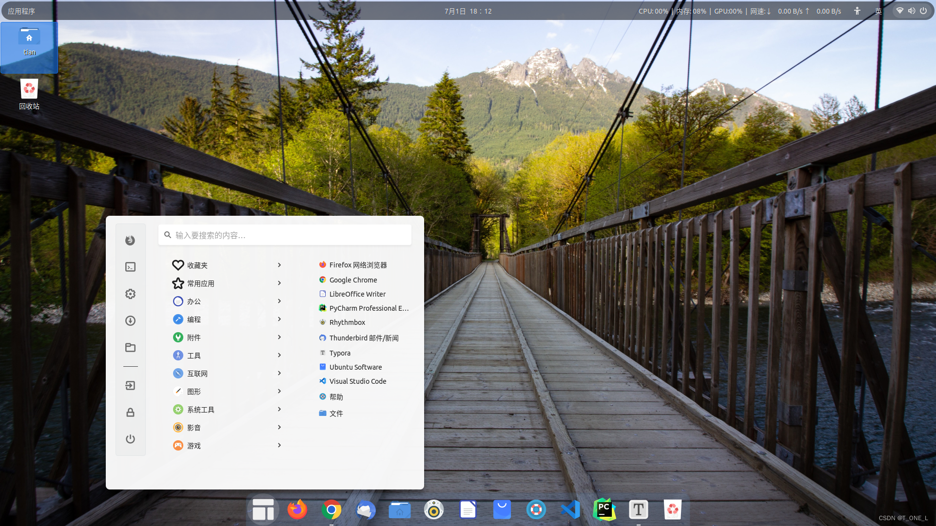This screenshot has height=526, width=936.
Task: Click the date and time in top bar
Action: [468, 11]
